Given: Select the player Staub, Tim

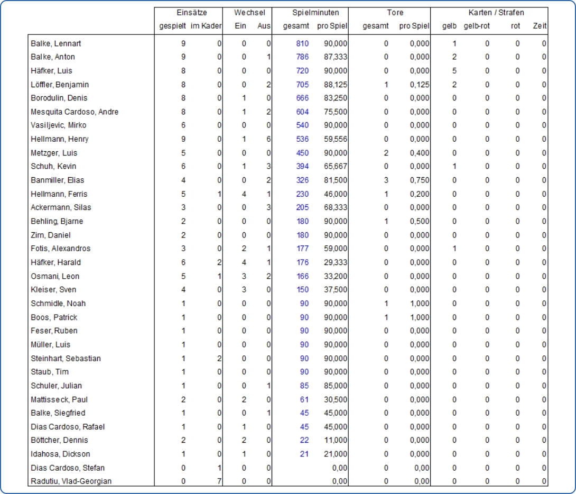Looking at the screenshot, I should (x=50, y=372).
